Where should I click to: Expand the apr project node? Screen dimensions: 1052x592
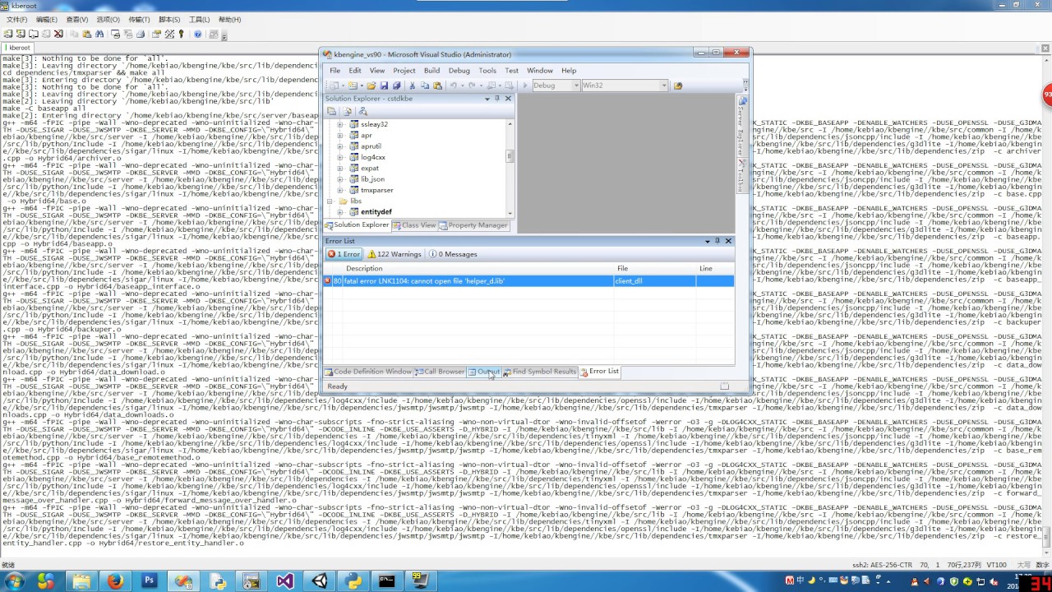(340, 135)
